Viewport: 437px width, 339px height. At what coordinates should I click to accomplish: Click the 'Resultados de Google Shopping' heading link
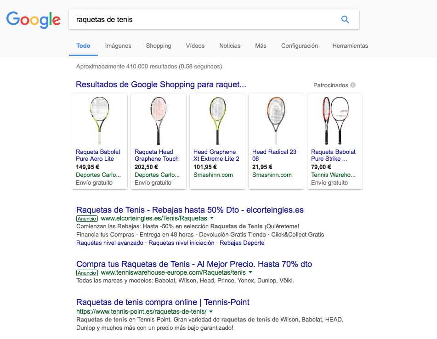[161, 85]
